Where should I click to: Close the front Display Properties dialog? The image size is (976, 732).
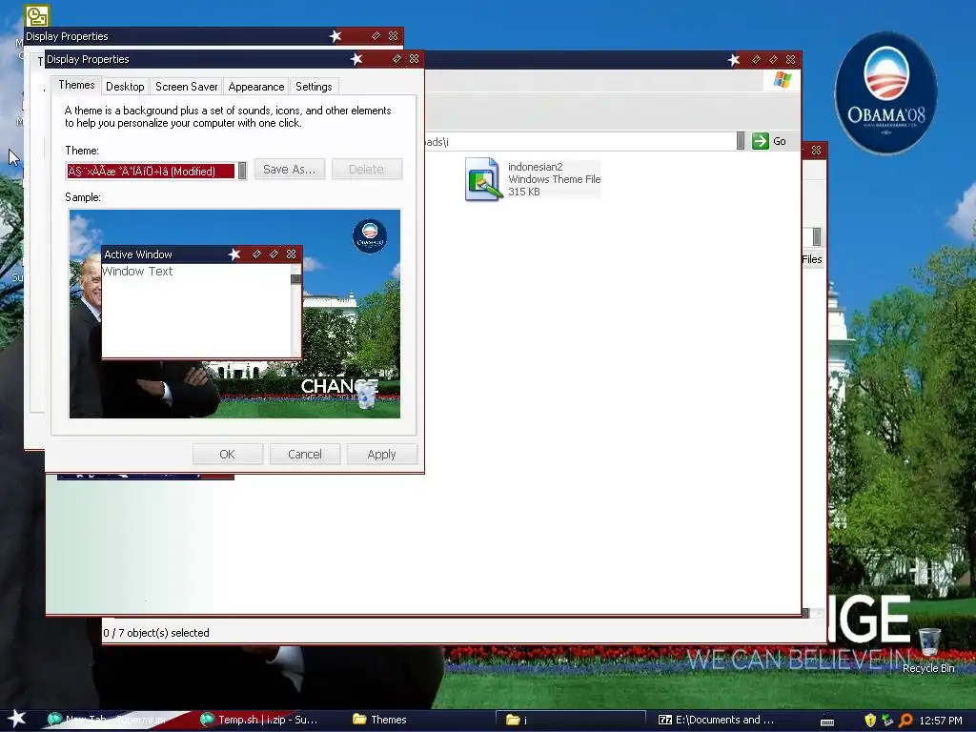coord(414,58)
